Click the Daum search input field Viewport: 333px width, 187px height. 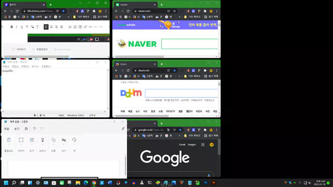click(182, 94)
